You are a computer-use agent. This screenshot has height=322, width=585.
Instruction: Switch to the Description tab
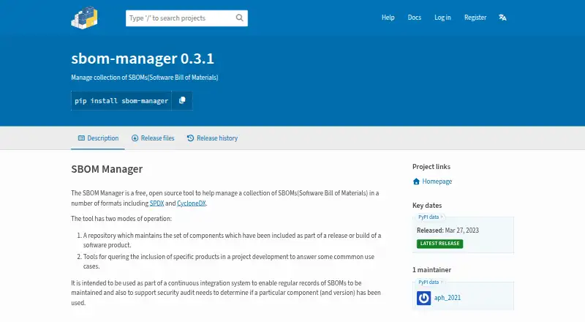coord(98,138)
